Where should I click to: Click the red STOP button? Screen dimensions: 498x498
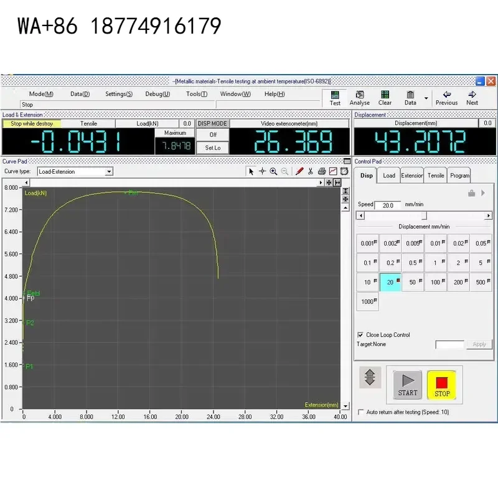[442, 385]
